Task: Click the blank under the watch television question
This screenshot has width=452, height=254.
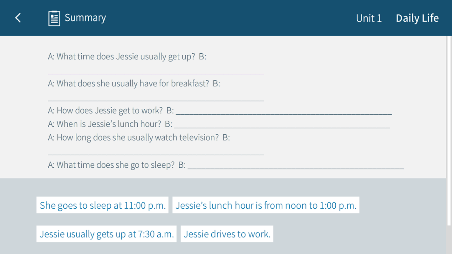Action: [156, 152]
